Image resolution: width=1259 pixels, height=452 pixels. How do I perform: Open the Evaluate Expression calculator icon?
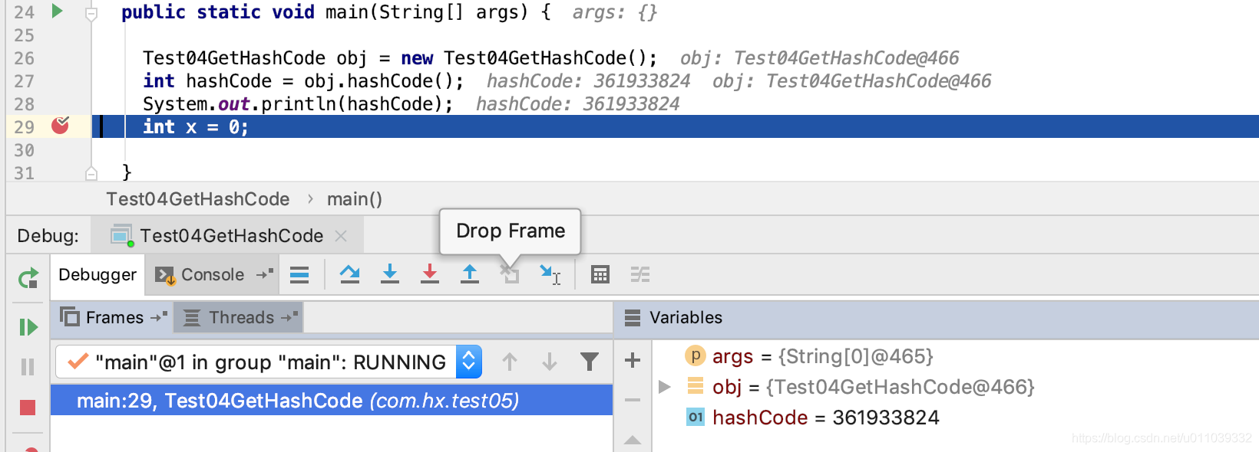point(600,274)
